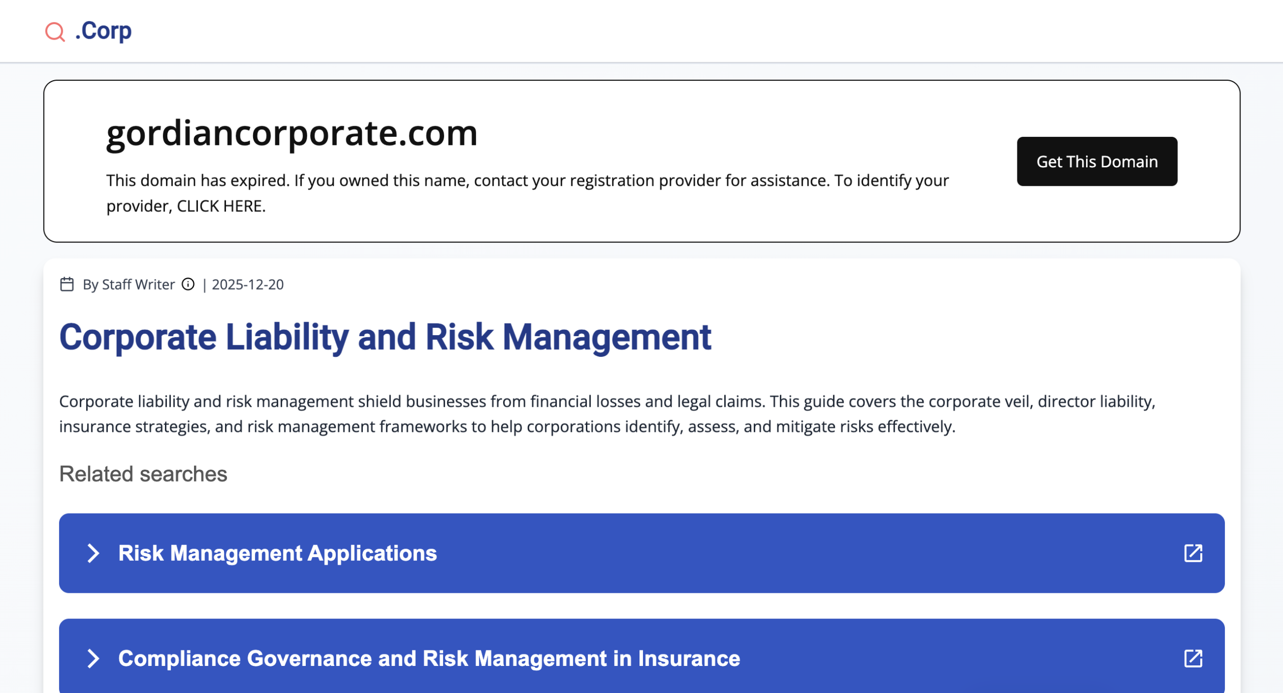
Task: Select the Corporate Liability and Risk Management heading
Action: pyautogui.click(x=386, y=338)
